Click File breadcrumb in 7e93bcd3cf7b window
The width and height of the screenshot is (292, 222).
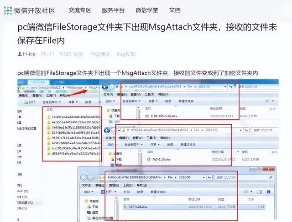pos(170,177)
